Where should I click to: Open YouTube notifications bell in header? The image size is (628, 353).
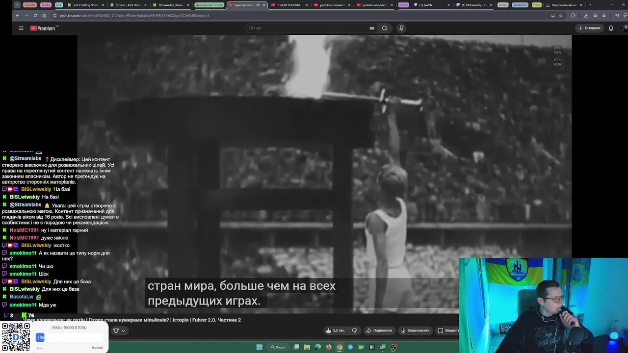coord(611,28)
